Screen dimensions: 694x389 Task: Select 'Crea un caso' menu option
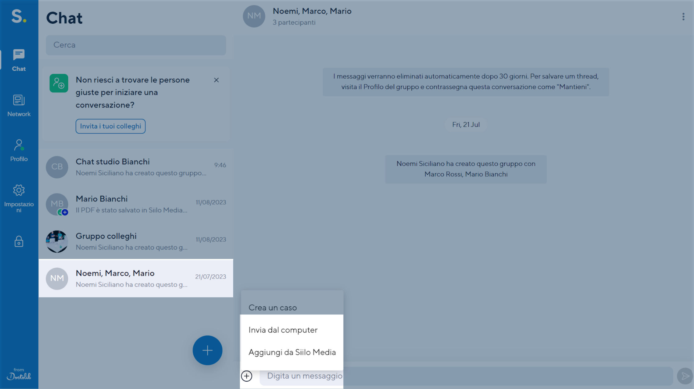[272, 307]
